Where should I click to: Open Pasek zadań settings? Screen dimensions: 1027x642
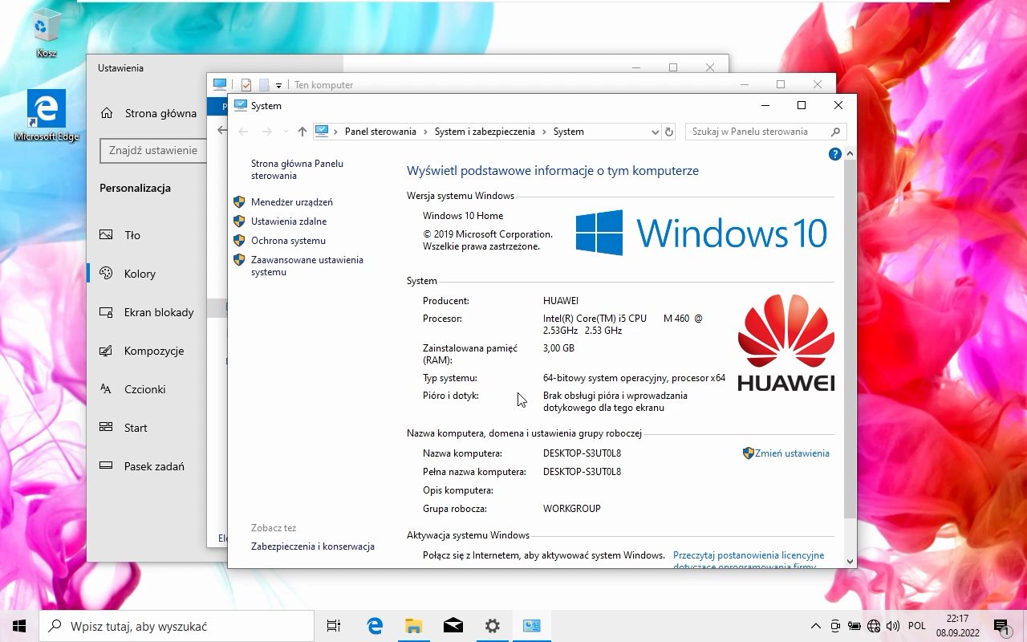point(142,466)
